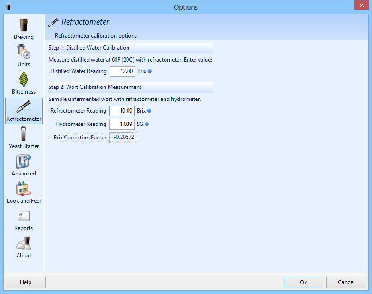
Task: Click the Refractometer calibration options subtitle
Action: coord(96,36)
